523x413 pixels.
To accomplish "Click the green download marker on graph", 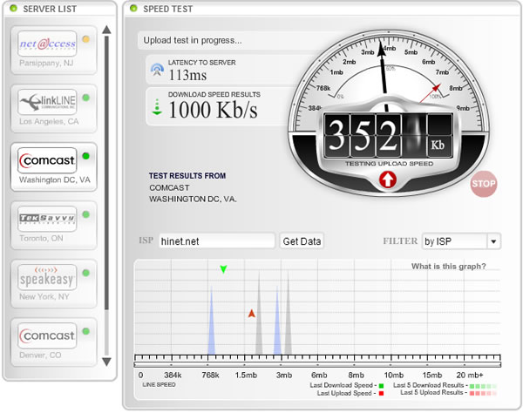I will (223, 269).
